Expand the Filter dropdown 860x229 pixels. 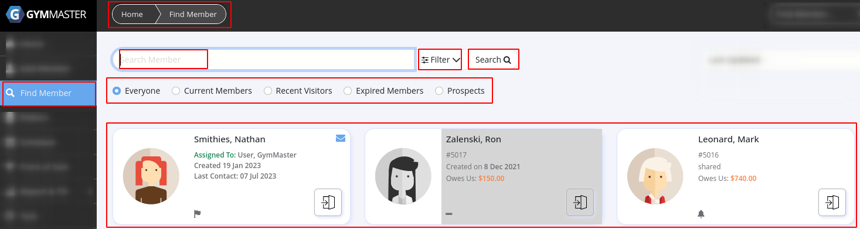(x=440, y=60)
